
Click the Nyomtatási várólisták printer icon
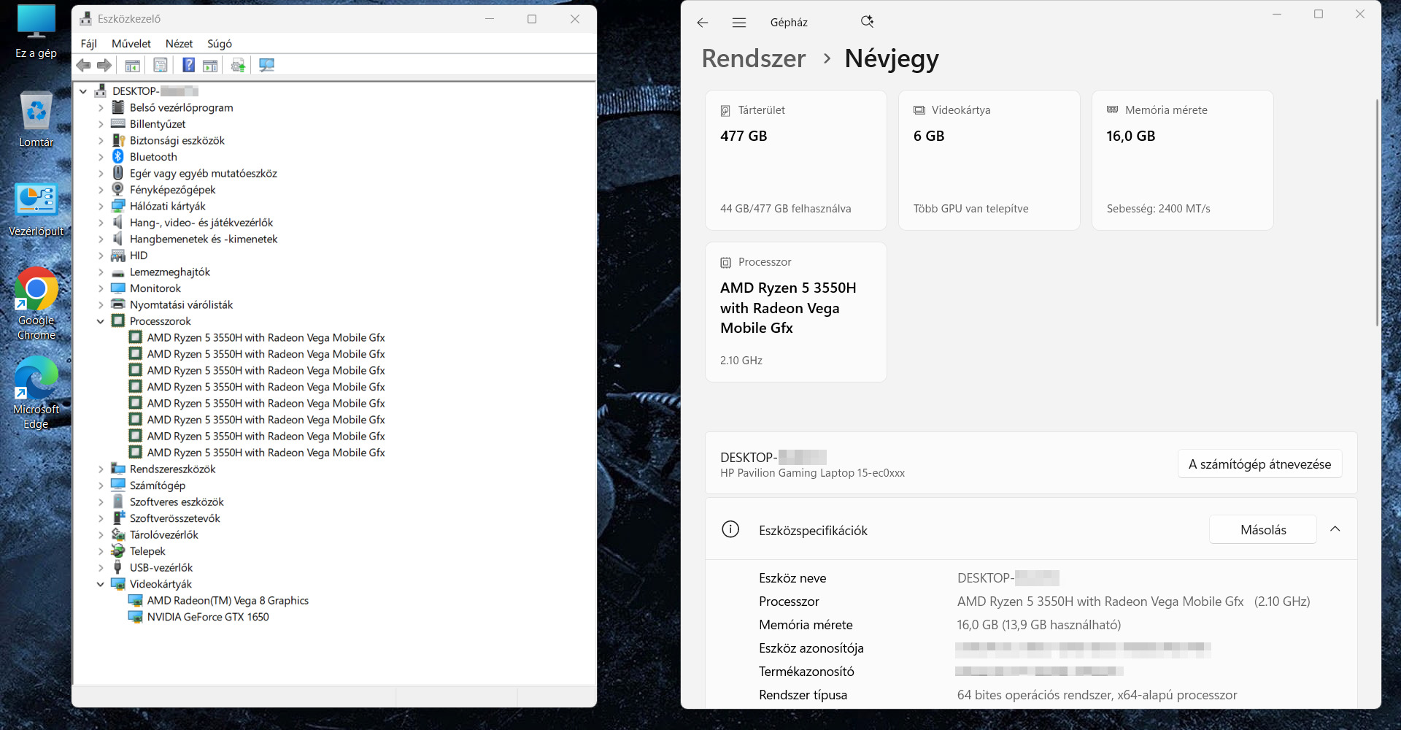117,304
